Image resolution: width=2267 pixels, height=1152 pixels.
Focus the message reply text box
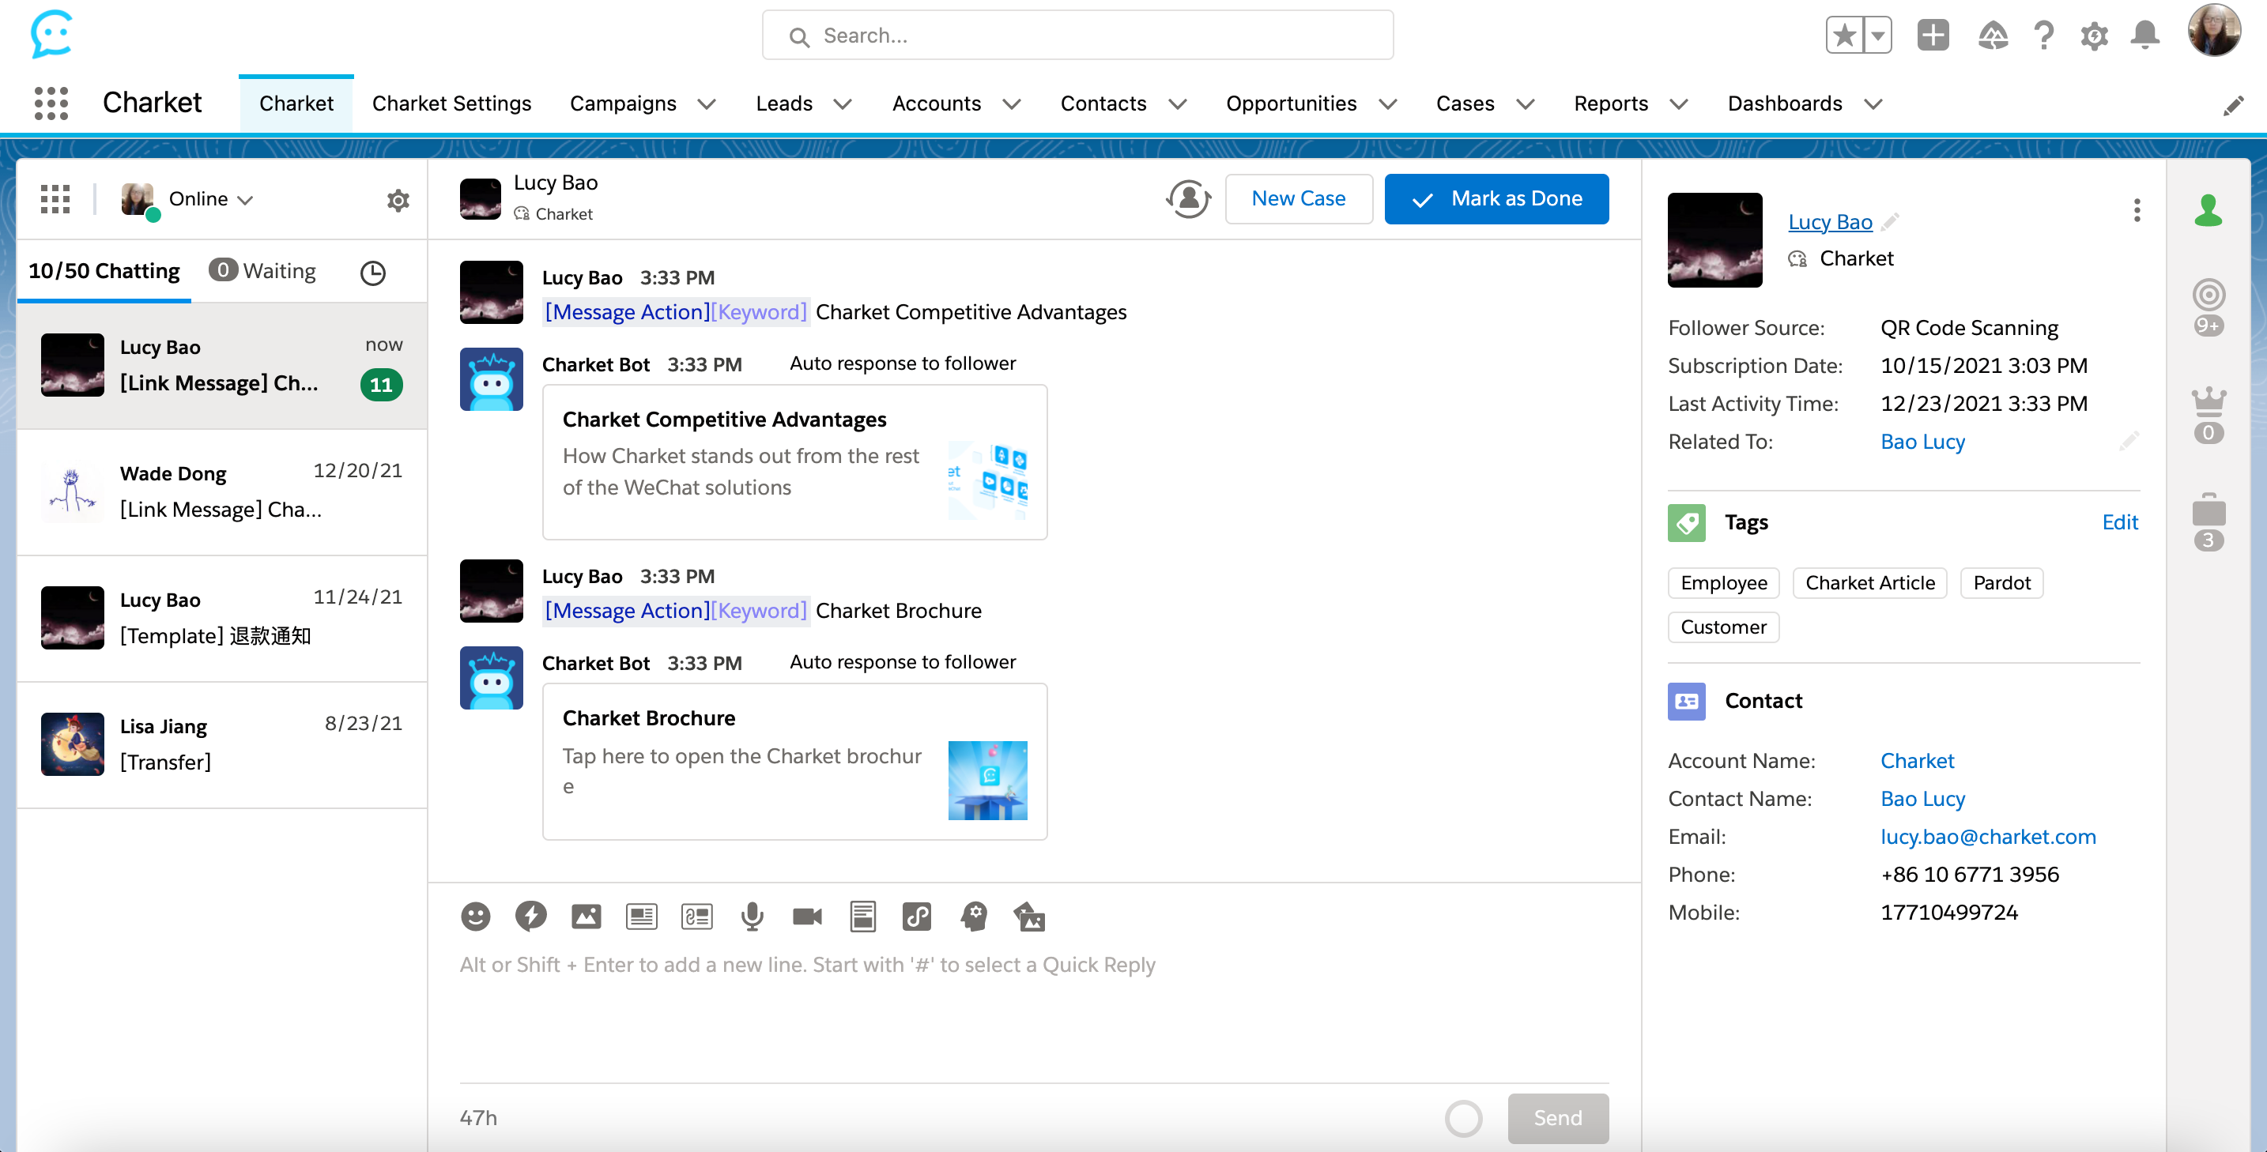point(1034,1011)
